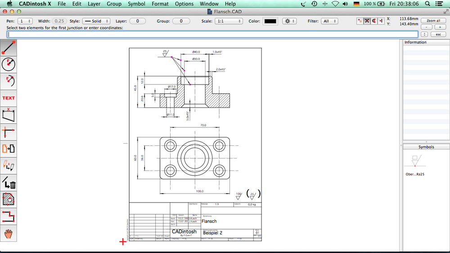Toggle the grid snap mode

[360, 21]
